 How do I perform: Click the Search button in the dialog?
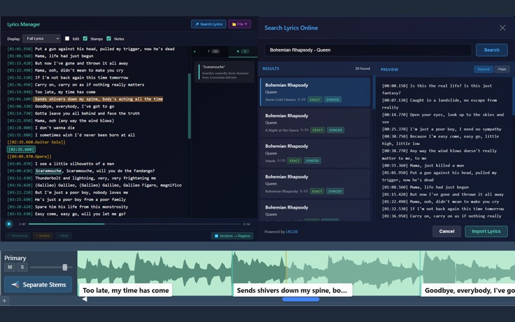click(x=492, y=50)
